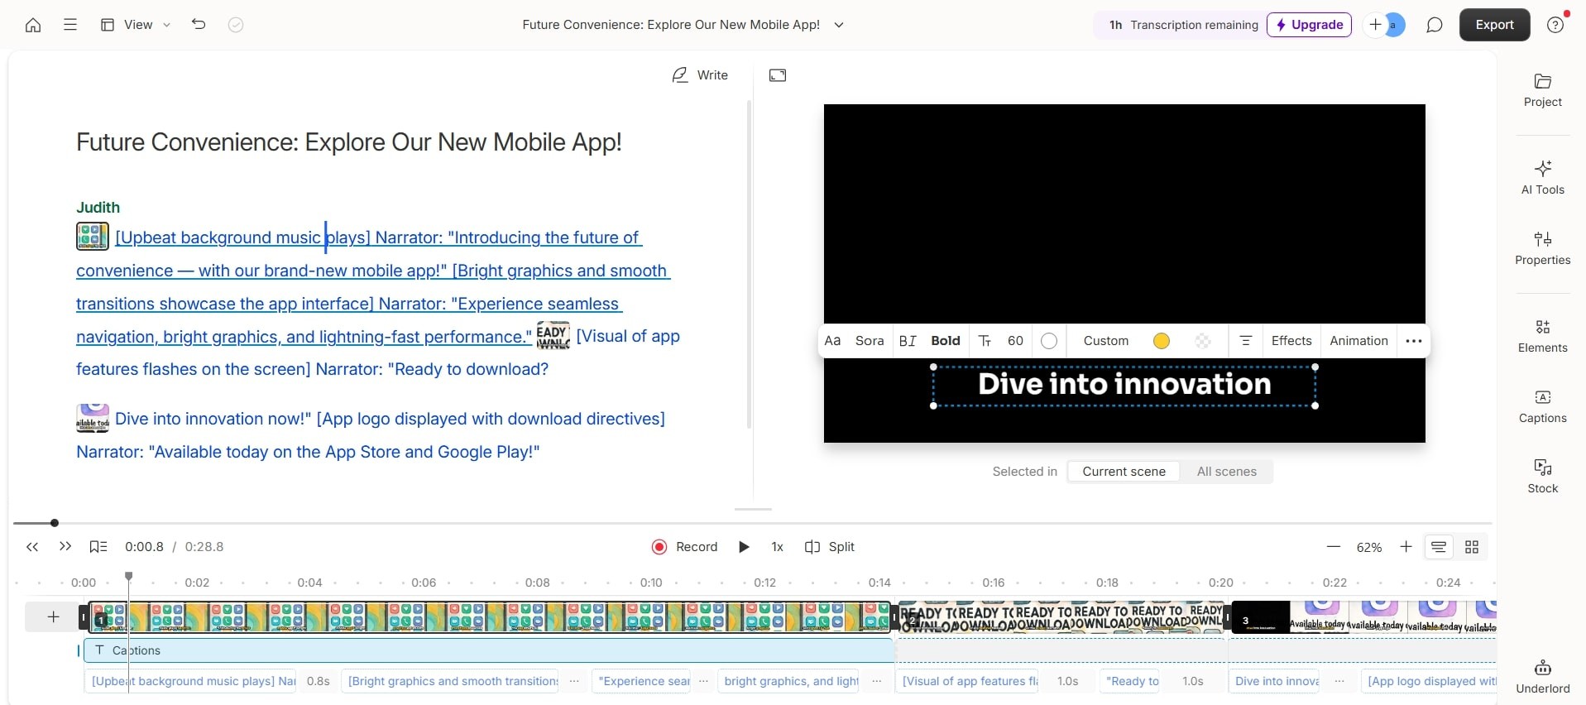Click the 0.8s gap segment in timeline
Viewport: 1586px width, 705px height.
click(x=319, y=681)
